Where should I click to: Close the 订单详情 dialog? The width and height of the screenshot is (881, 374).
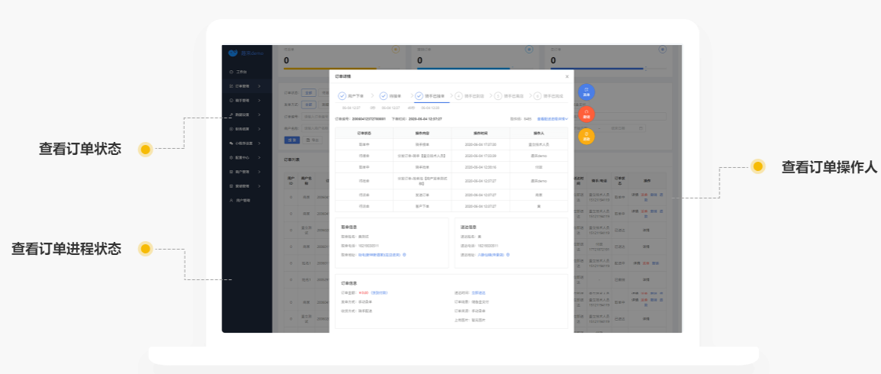click(567, 76)
